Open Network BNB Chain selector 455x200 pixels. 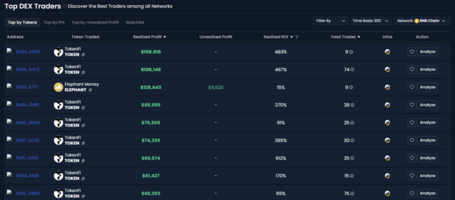click(x=422, y=21)
